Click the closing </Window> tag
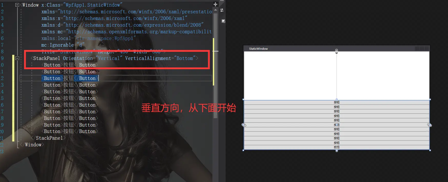The image size is (448, 182). coord(32,145)
